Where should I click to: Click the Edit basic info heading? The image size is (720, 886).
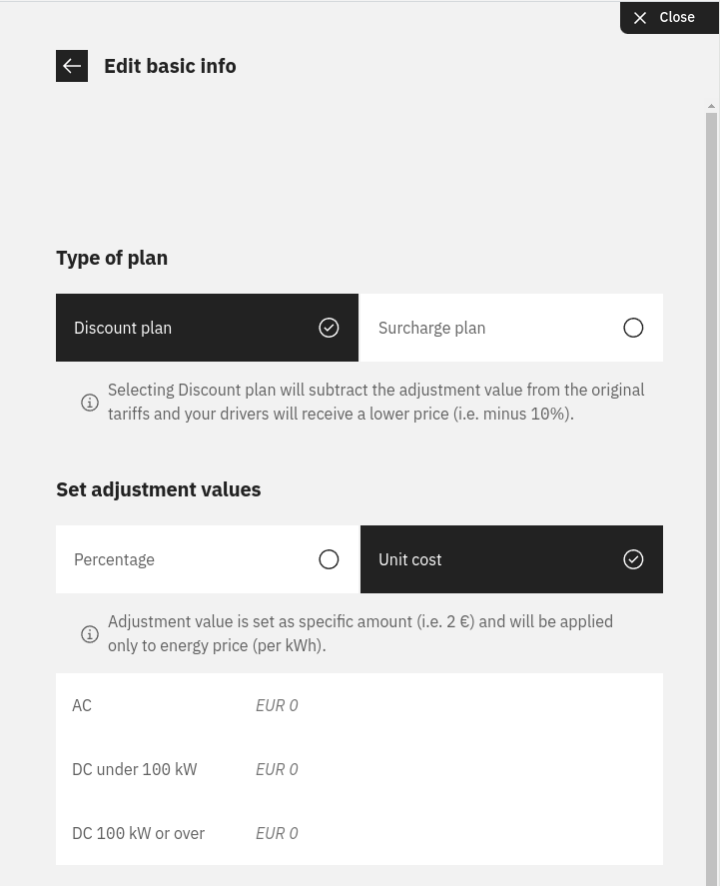point(170,65)
